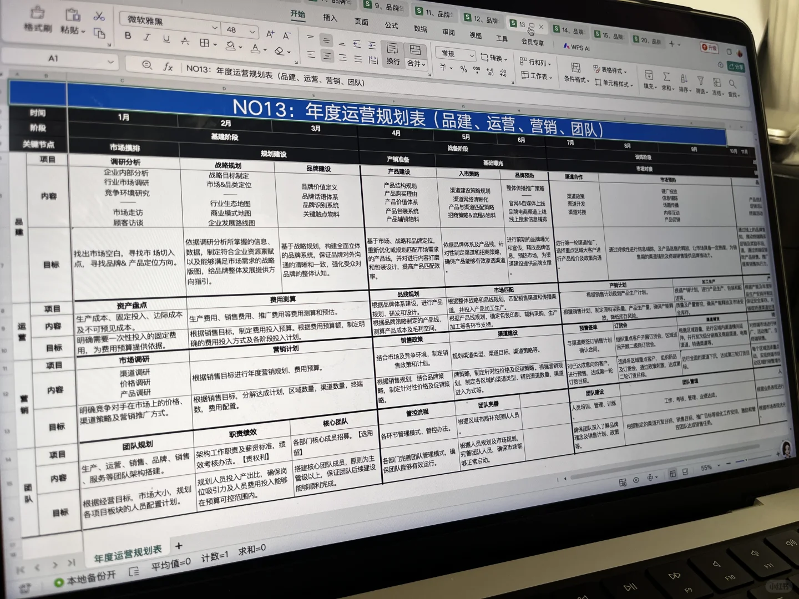Toggle italic formatting (I)
Viewport: 799px width, 599px height.
[147, 37]
